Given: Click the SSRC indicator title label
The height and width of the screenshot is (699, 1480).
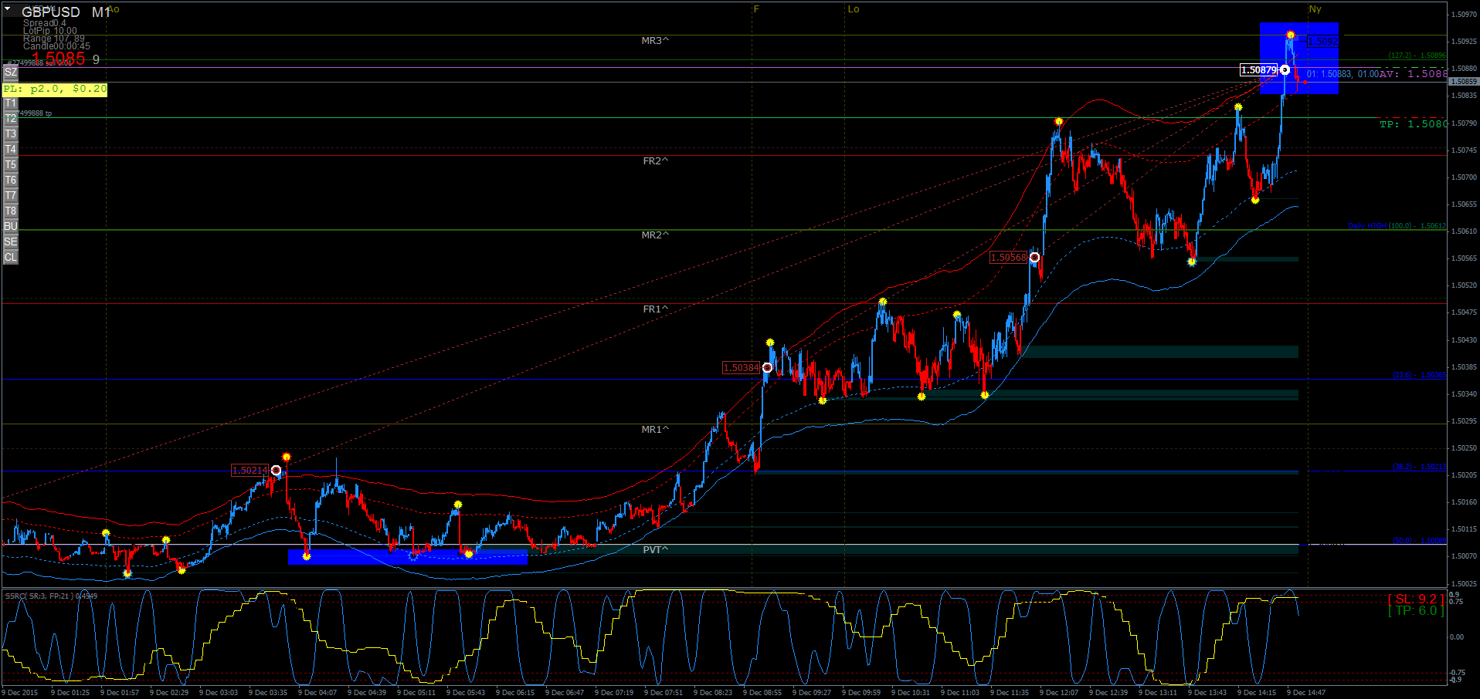Looking at the screenshot, I should (51, 596).
